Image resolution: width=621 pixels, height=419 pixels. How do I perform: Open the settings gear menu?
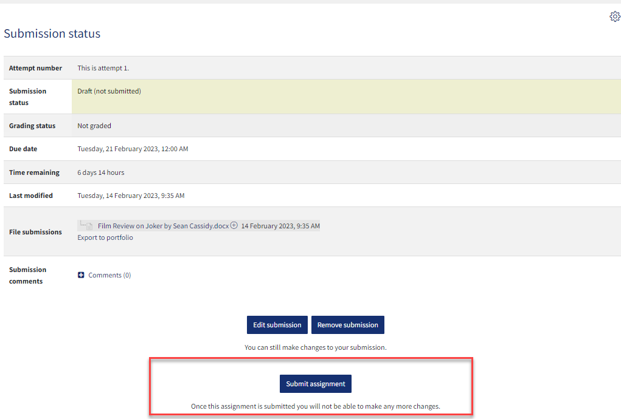pyautogui.click(x=614, y=17)
